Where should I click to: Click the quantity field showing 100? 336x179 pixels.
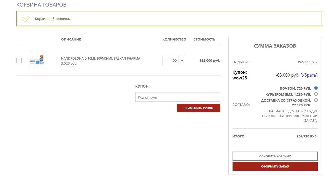click(174, 60)
